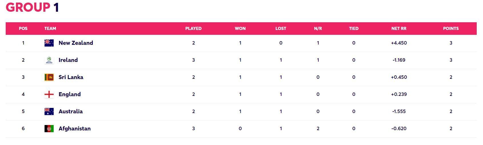Click the N/R column header

click(x=318, y=29)
